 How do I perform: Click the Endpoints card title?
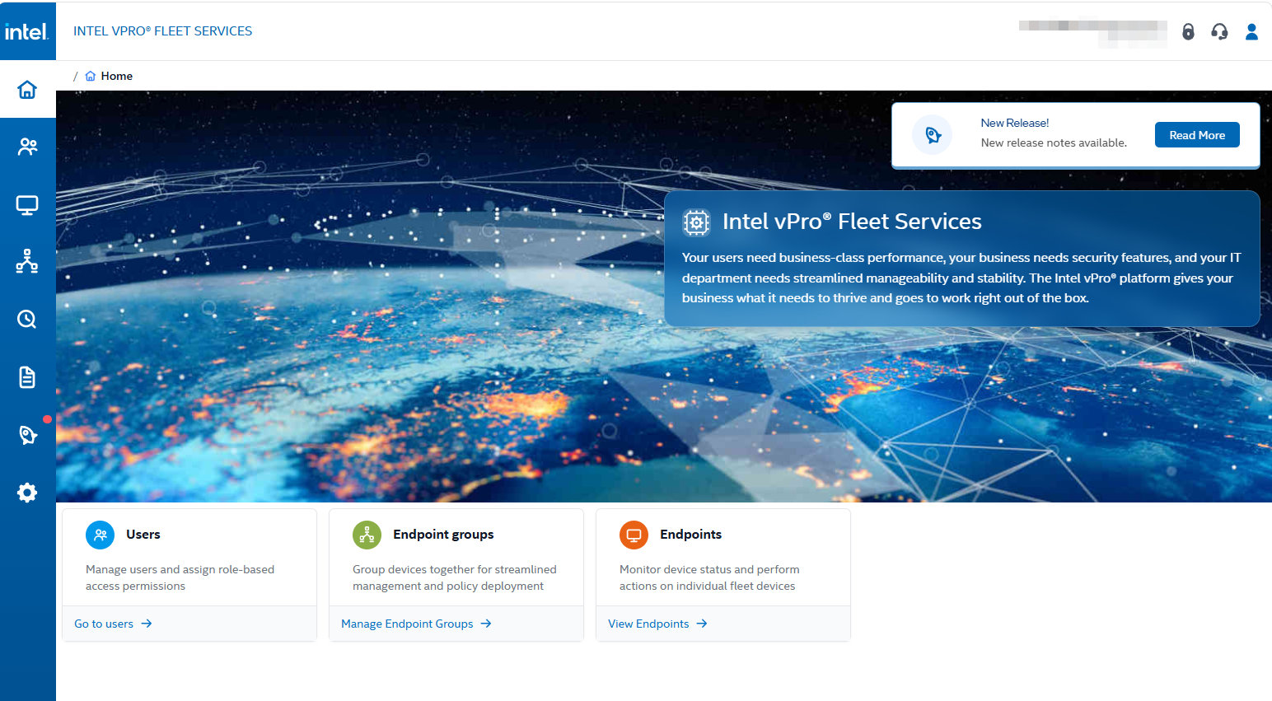point(690,535)
